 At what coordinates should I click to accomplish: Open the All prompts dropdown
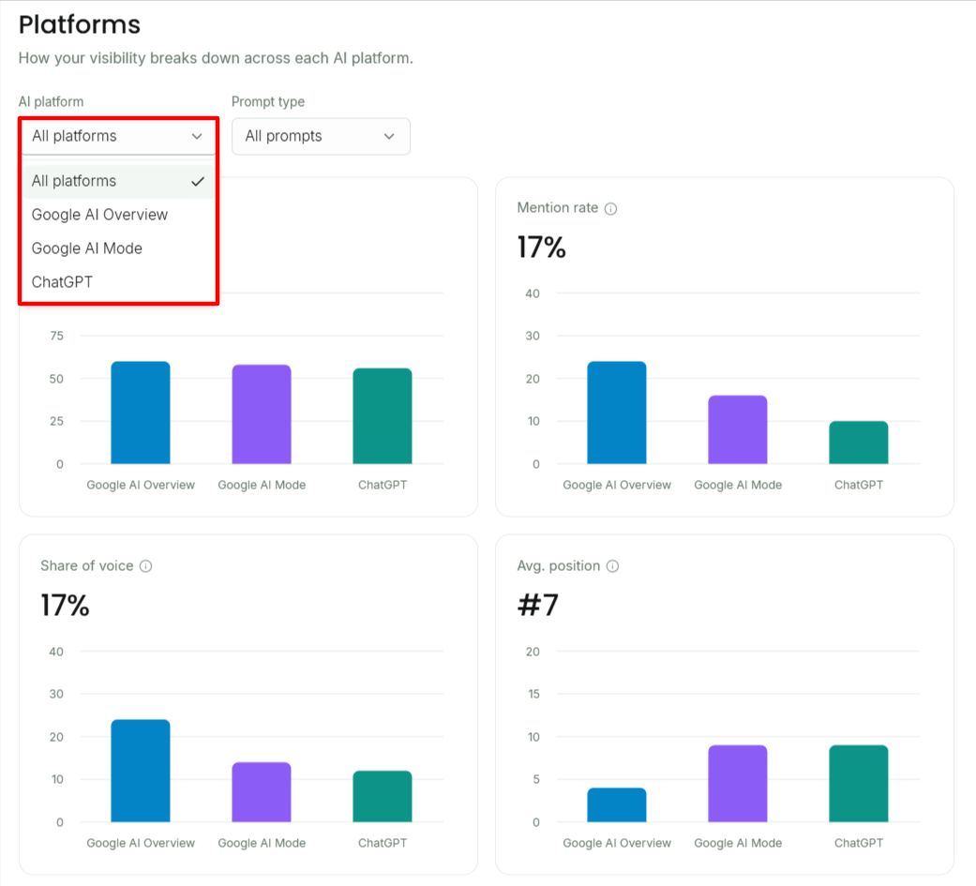[321, 136]
